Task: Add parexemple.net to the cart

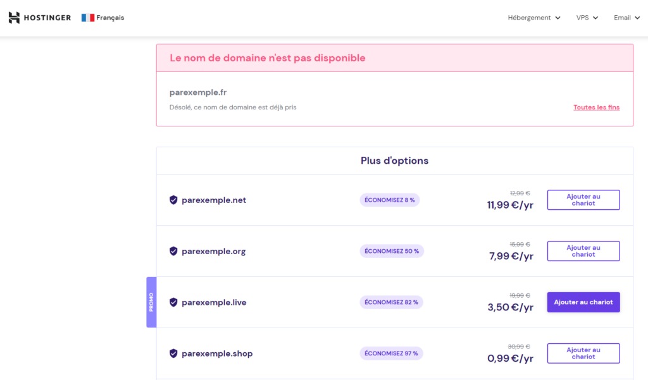Action: (583, 200)
